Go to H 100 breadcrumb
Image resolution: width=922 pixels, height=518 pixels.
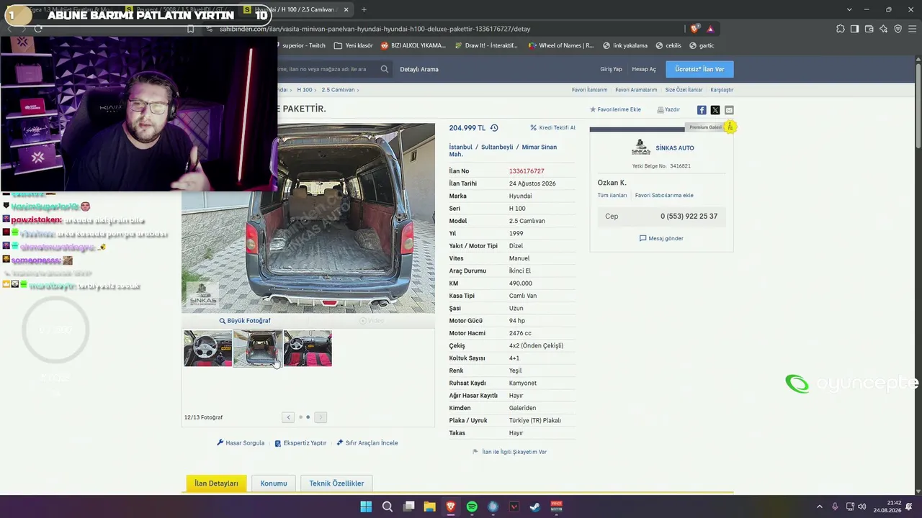[x=304, y=90]
